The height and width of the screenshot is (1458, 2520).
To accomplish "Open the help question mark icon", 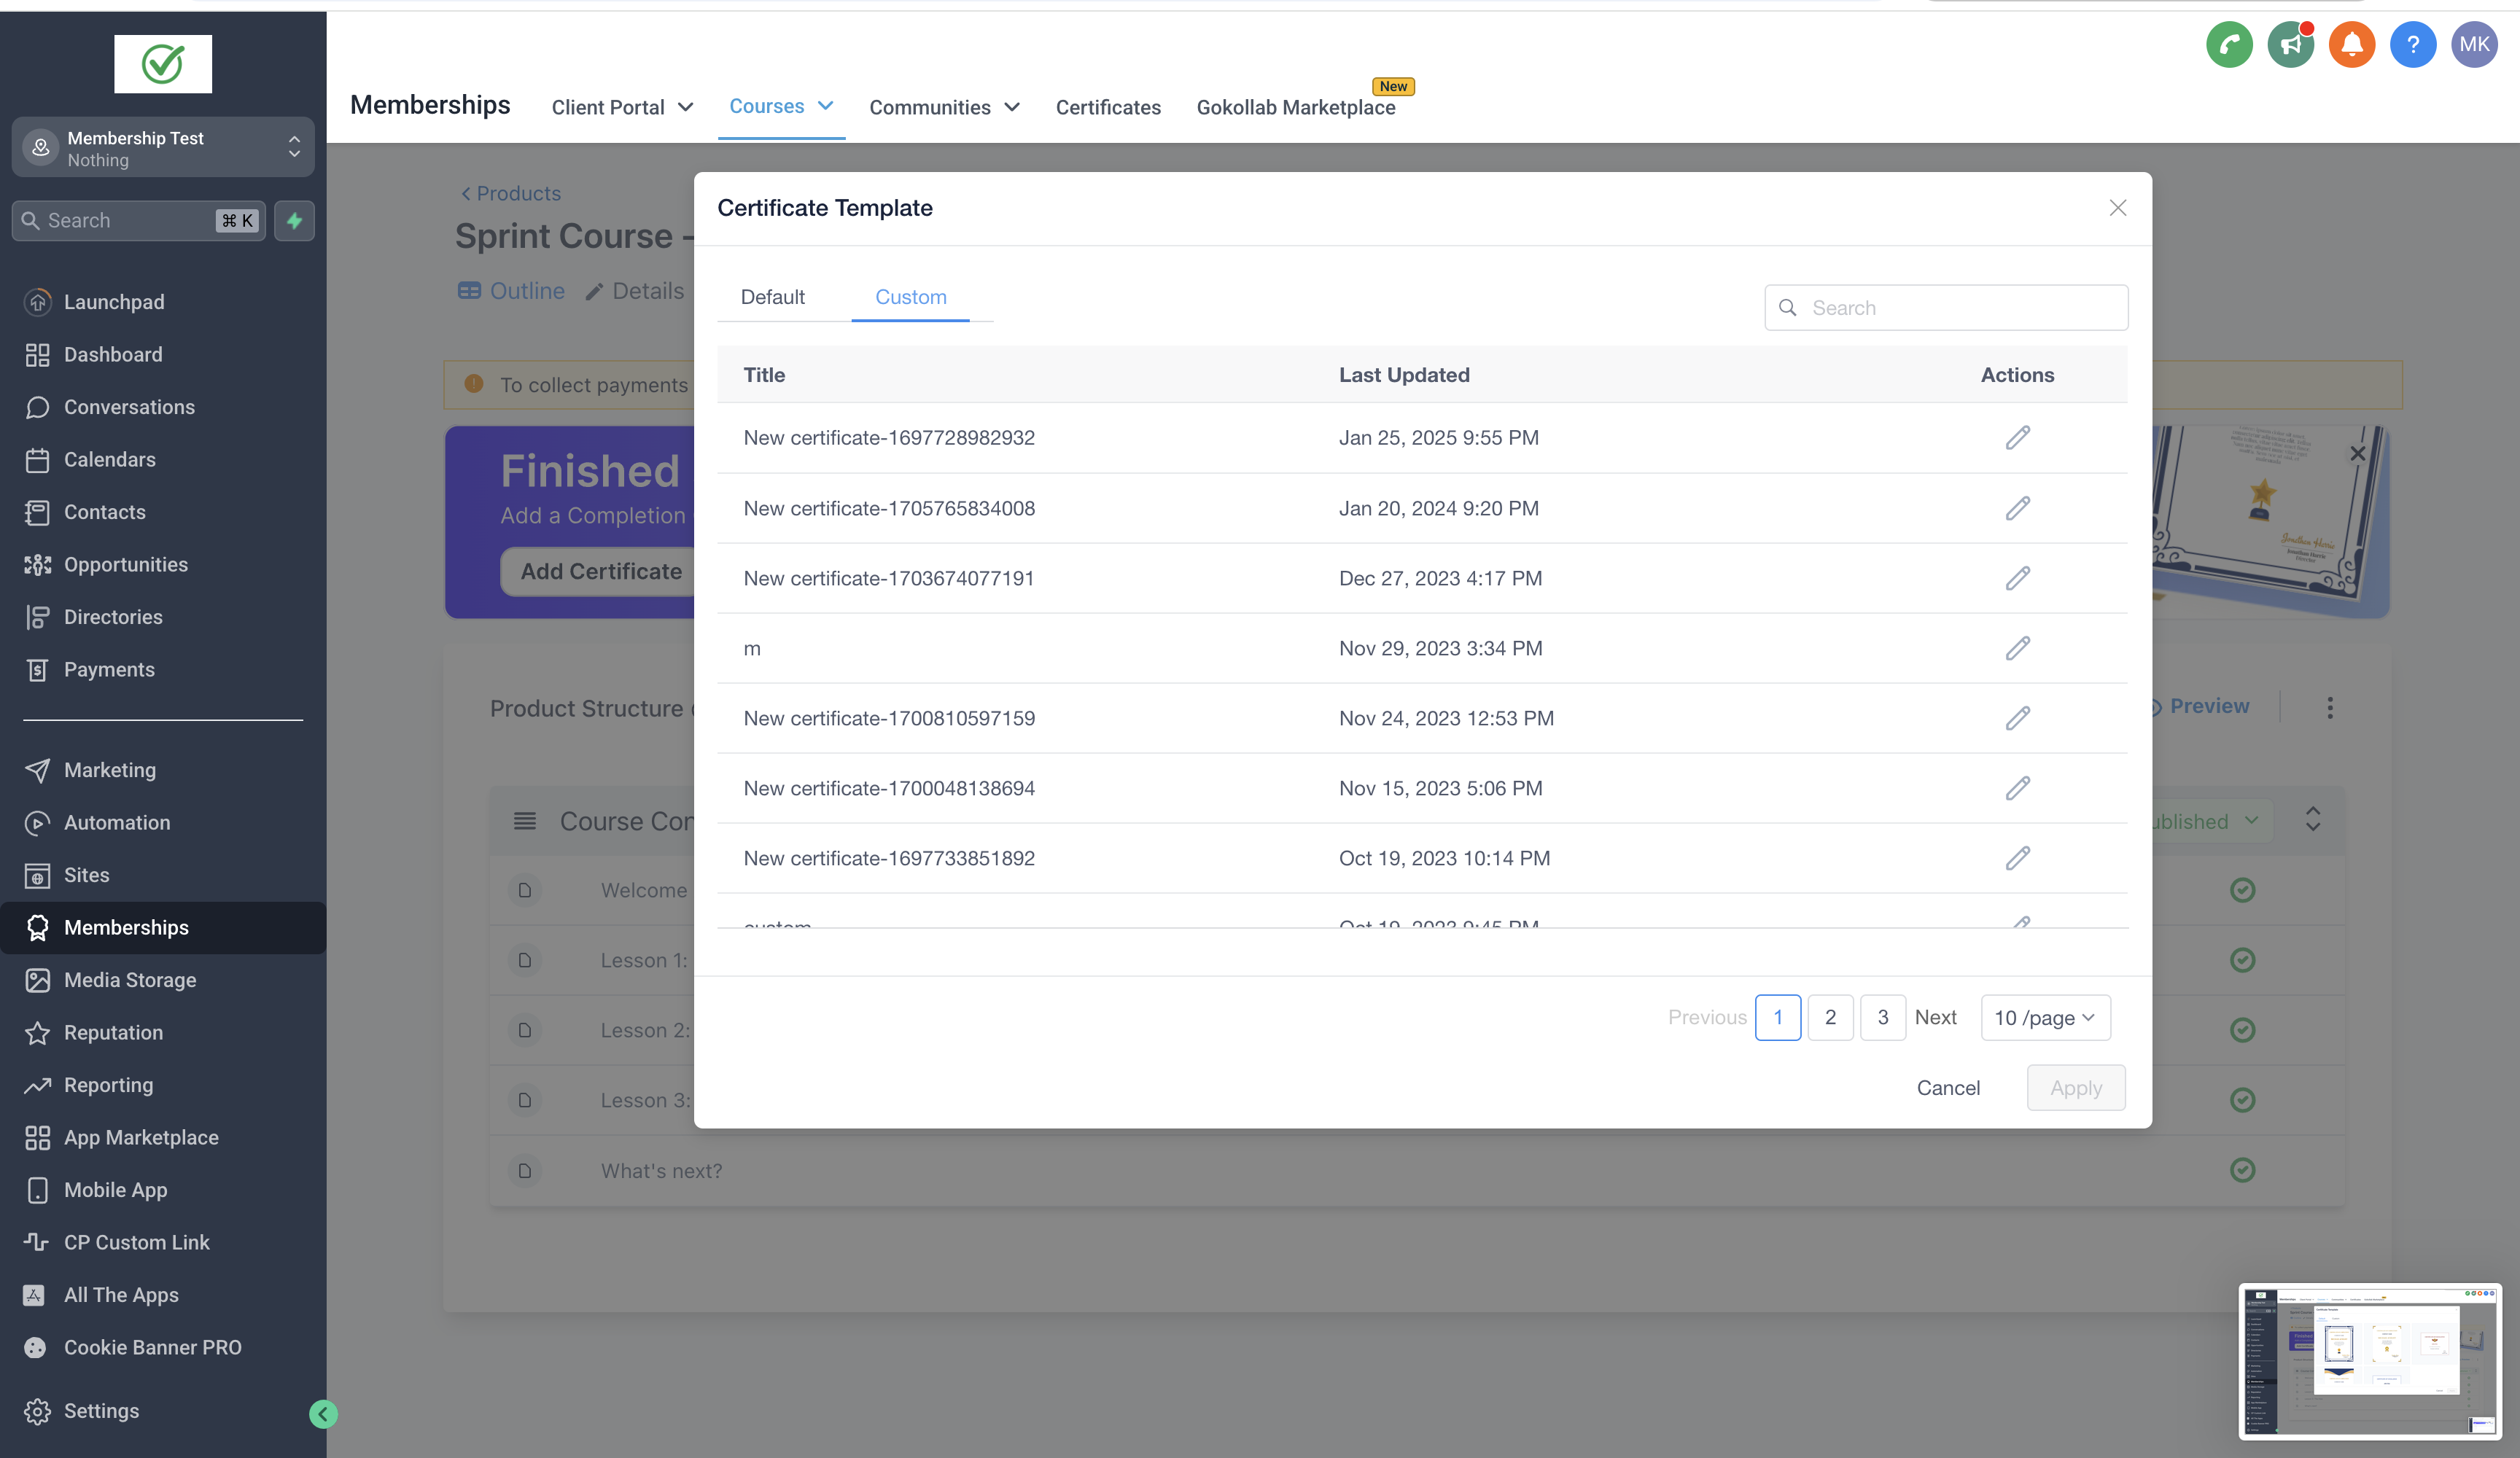I will [x=2412, y=45].
